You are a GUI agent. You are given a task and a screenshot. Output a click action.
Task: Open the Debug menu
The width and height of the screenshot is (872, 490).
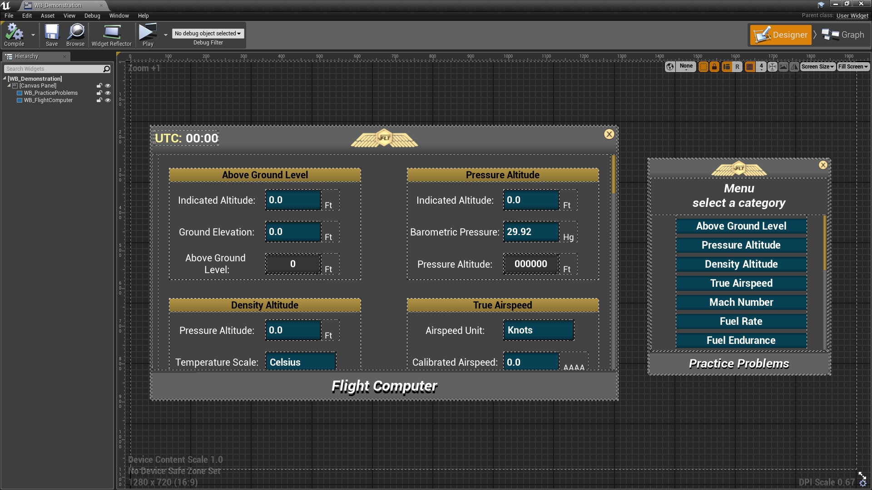[x=92, y=15]
